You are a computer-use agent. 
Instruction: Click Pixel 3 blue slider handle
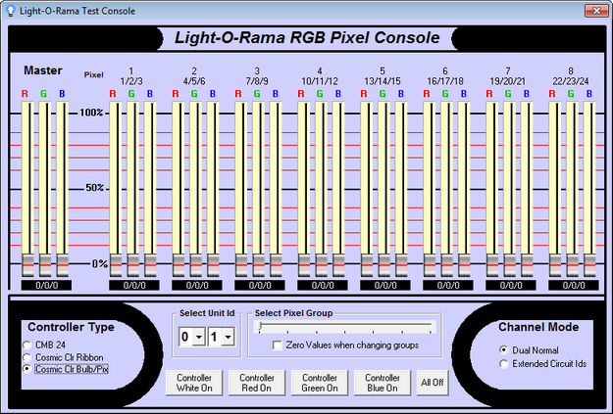coord(276,265)
